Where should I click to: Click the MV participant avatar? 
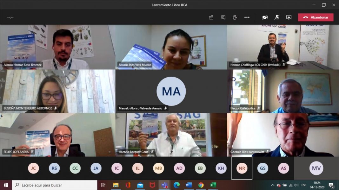(x=316, y=168)
